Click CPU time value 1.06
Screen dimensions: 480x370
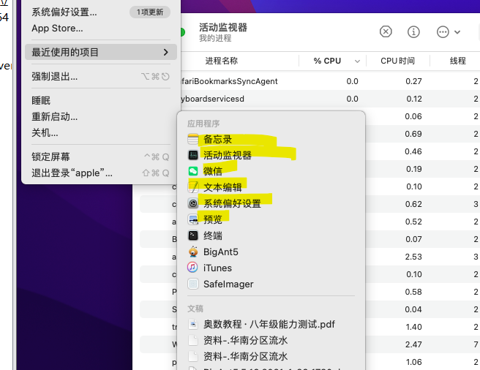point(413,362)
